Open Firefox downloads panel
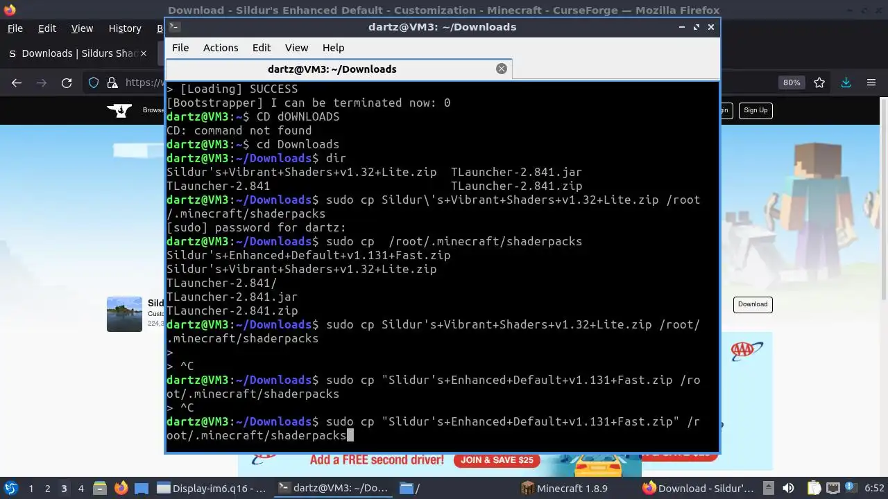Screen dimensions: 888x499 [846, 82]
